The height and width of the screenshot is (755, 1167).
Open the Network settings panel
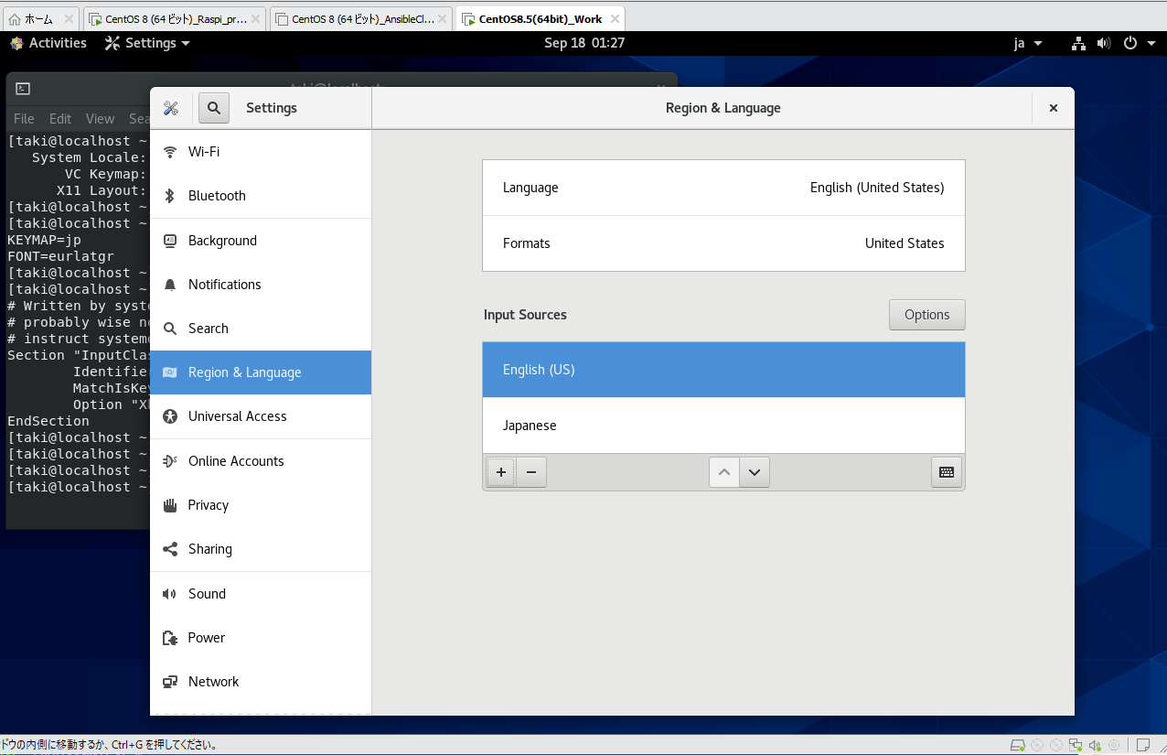point(261,682)
